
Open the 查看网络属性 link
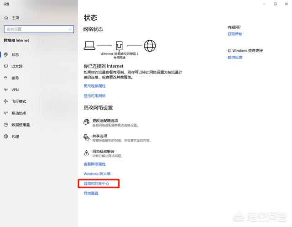[x=94, y=164]
